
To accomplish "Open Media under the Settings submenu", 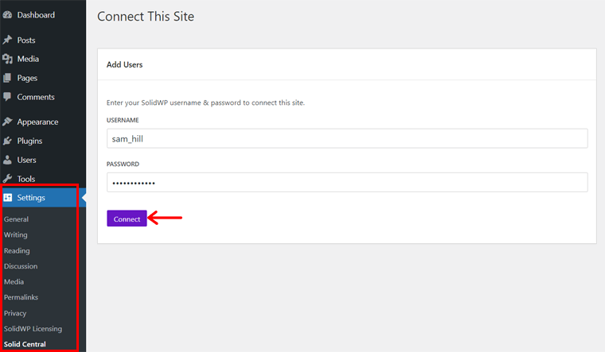I will pos(14,282).
